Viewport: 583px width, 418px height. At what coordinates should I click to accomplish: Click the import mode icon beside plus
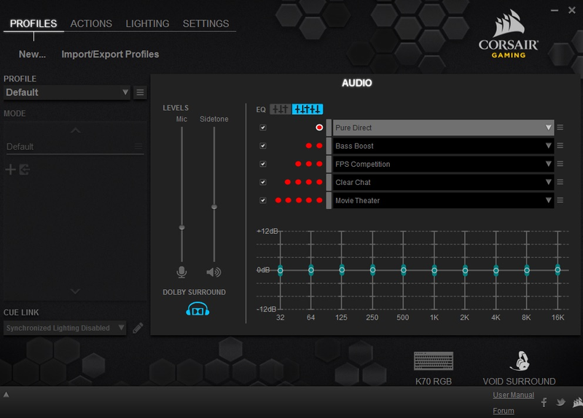pyautogui.click(x=25, y=170)
